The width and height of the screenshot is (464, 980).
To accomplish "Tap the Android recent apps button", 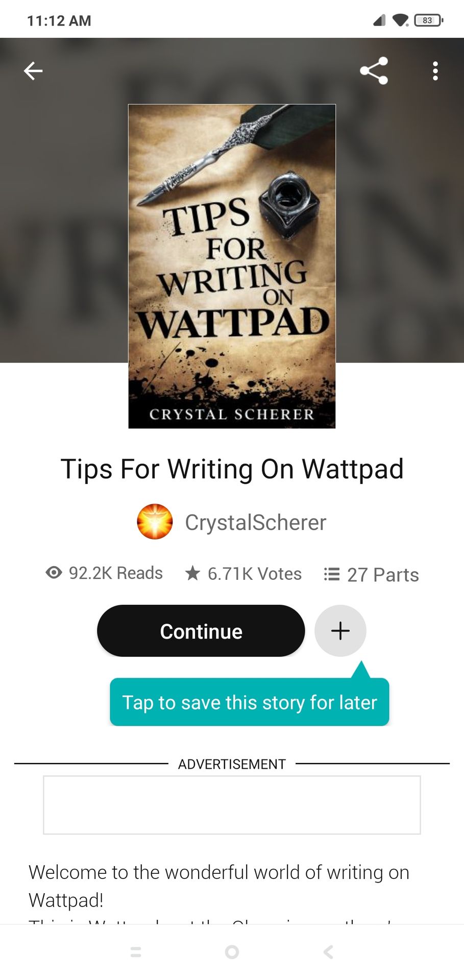I will click(x=136, y=951).
